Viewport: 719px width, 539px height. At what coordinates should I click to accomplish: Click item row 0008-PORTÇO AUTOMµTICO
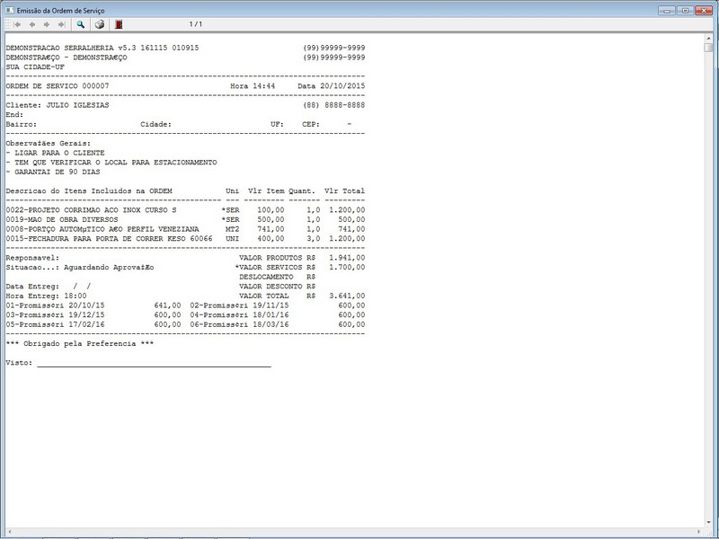(x=185, y=229)
